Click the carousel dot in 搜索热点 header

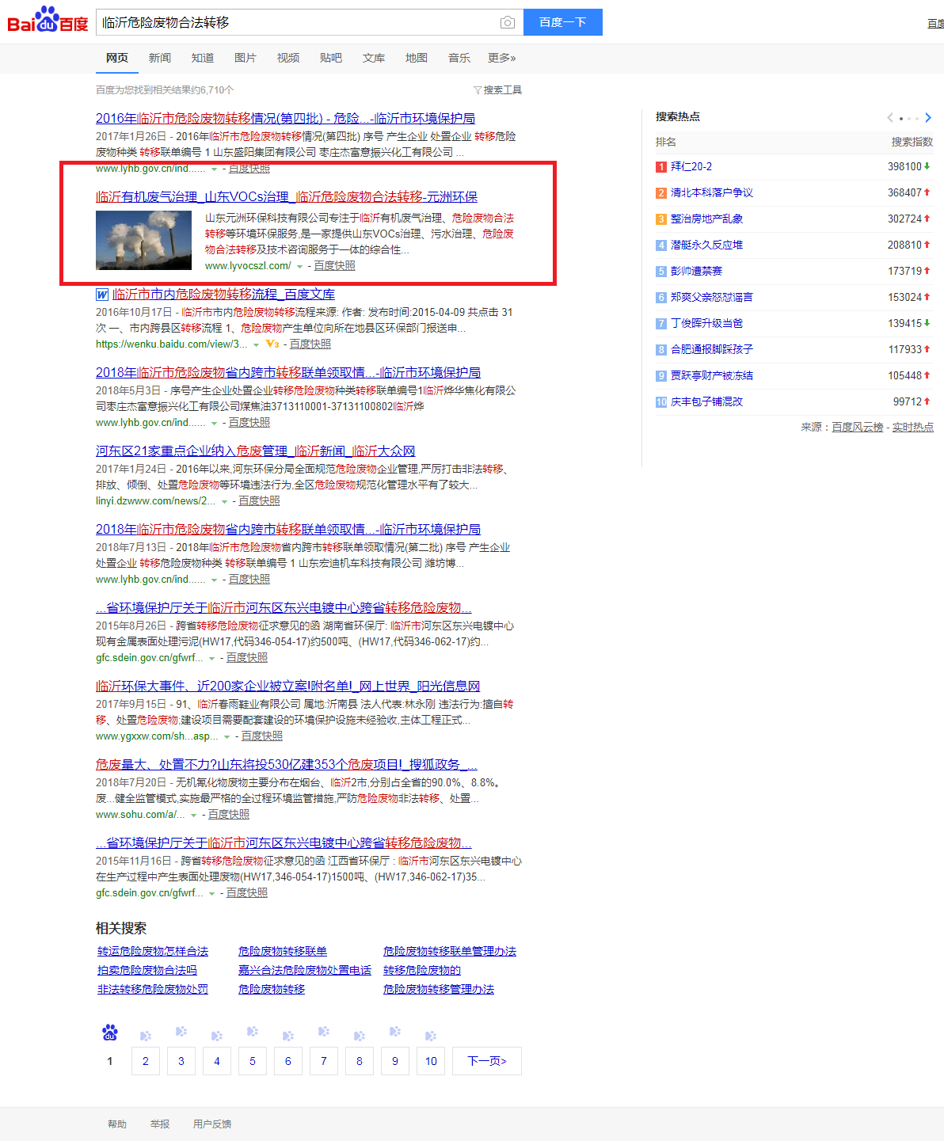point(901,118)
